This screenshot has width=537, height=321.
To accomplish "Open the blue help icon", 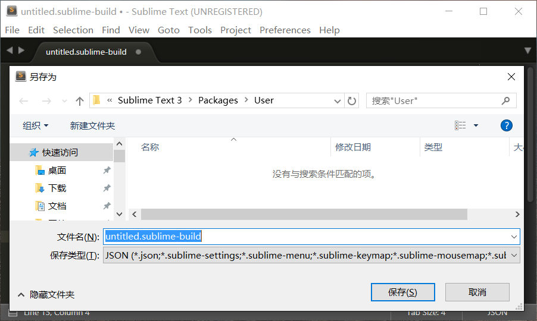I will tap(506, 125).
